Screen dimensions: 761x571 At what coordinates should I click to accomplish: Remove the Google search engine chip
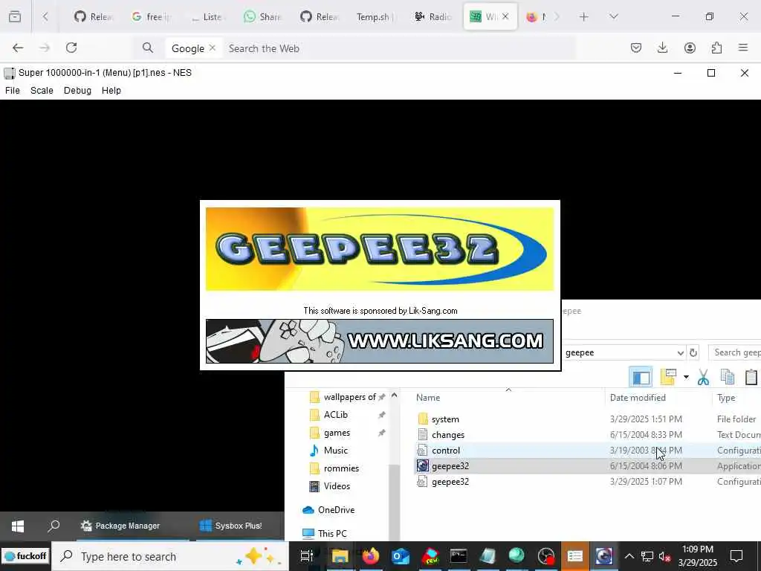[212, 48]
